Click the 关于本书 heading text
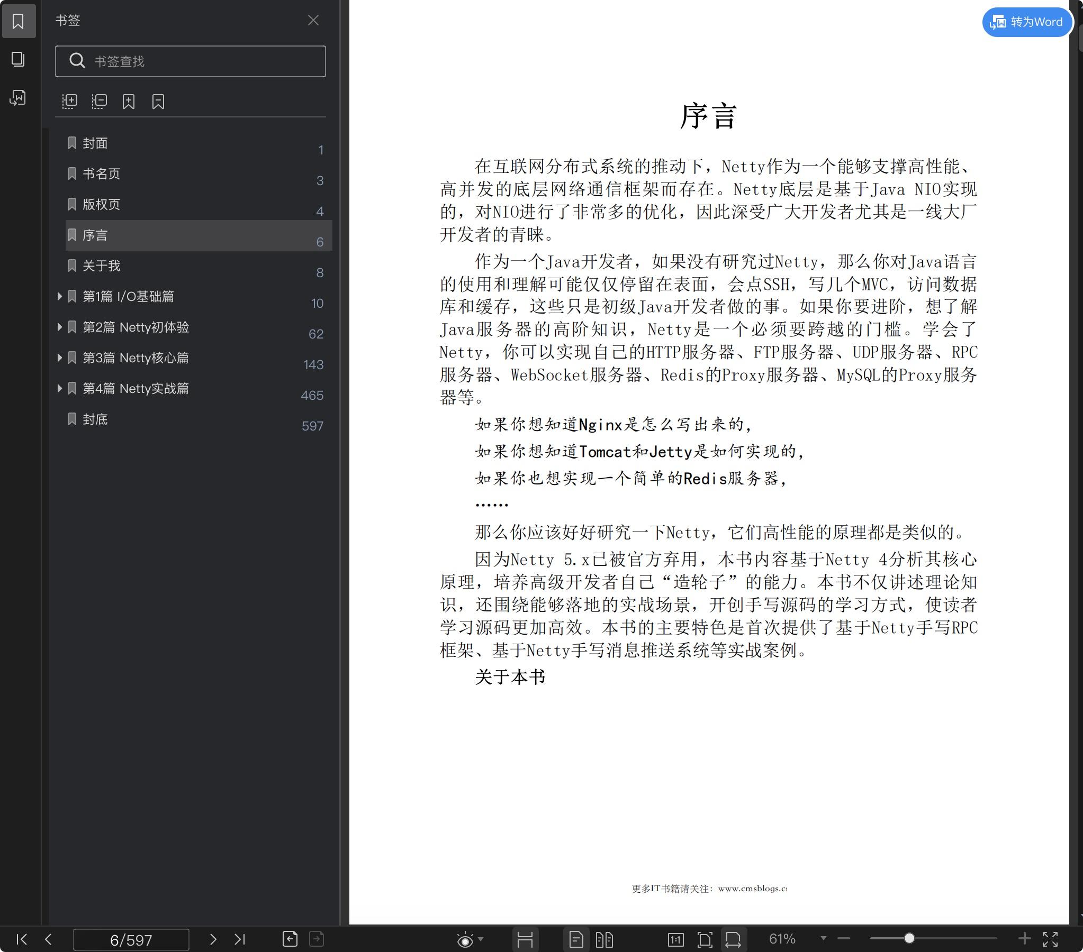The width and height of the screenshot is (1083, 952). (510, 677)
